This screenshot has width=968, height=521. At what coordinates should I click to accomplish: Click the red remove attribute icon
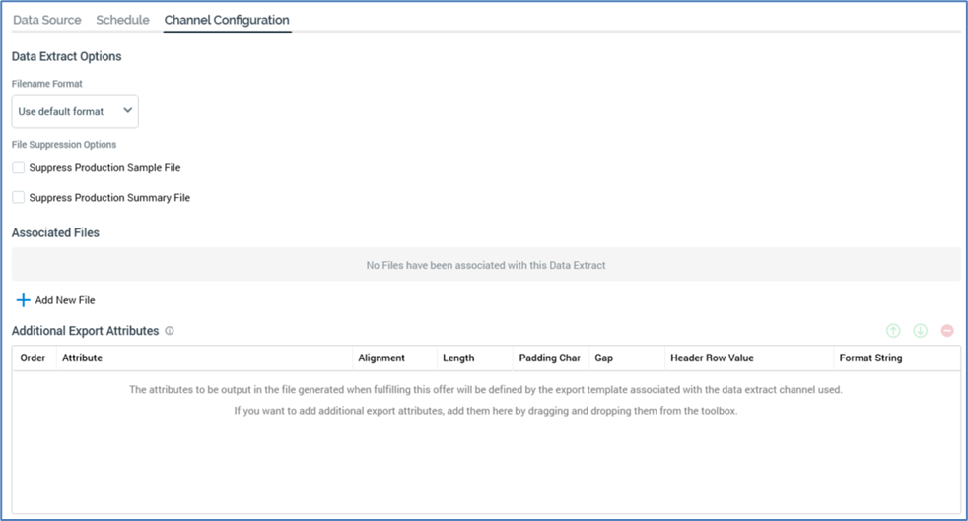tap(947, 331)
